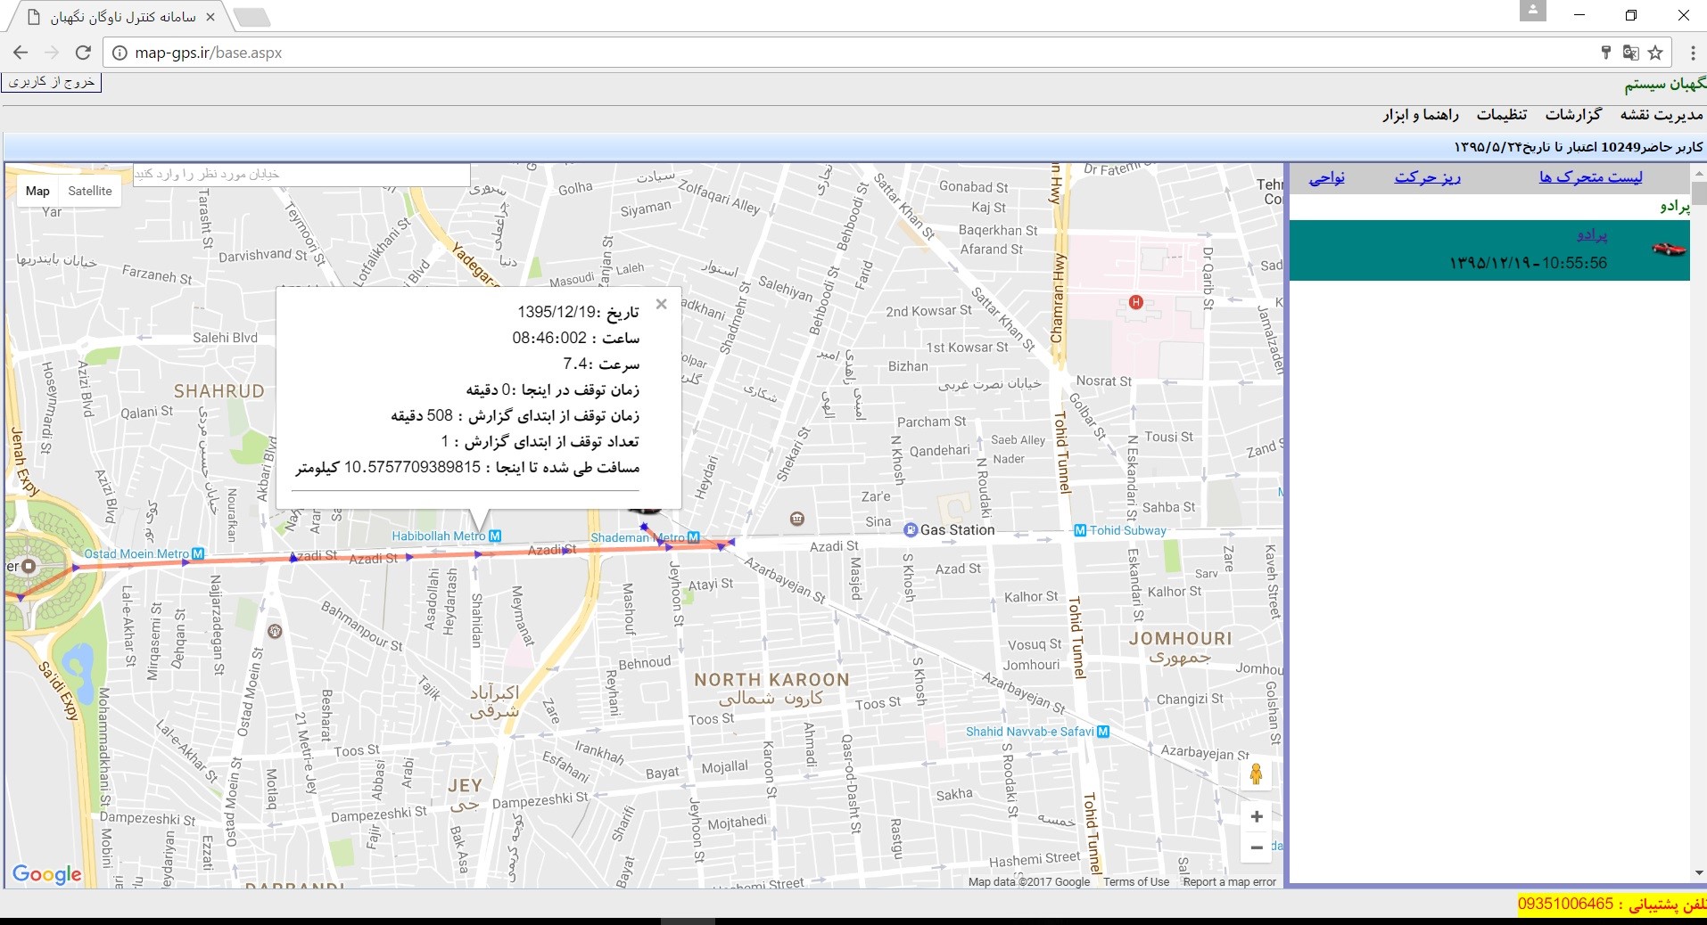Click the Shahid Navvab-e Safavi metro icon
1707x925 pixels.
[1103, 732]
